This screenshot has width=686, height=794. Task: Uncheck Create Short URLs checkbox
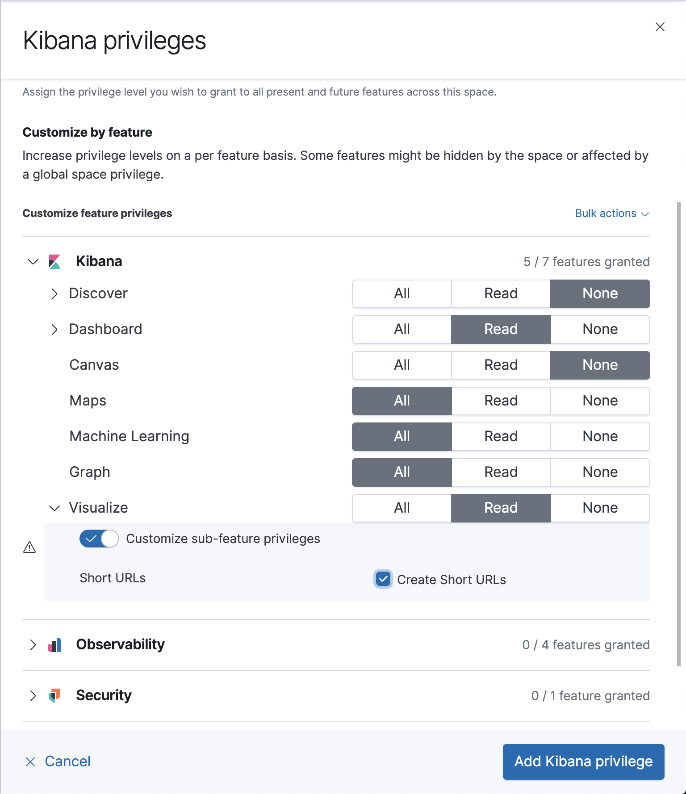coord(383,579)
